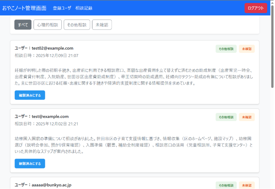275x189 pixels.
Task: Go to 相談記録 in the navbar
Action: (x=84, y=8)
